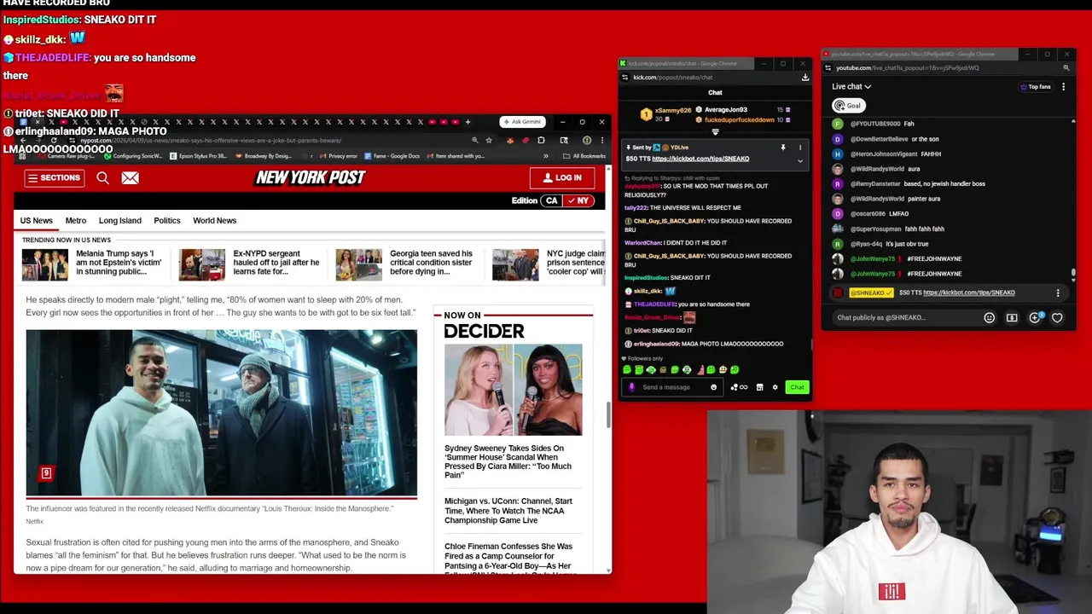The width and height of the screenshot is (1092, 614).
Task: Click the Log In button on NY Post
Action: point(561,177)
